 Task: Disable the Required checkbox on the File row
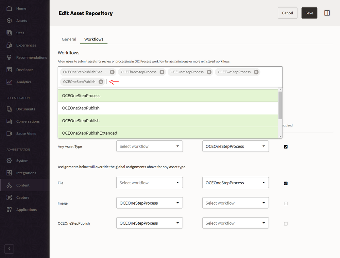tap(286, 183)
